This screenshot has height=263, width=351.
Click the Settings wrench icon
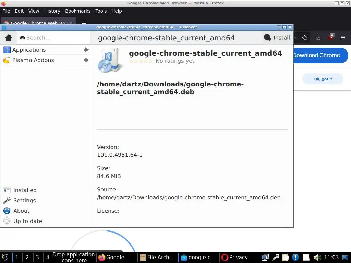[x=7, y=200]
